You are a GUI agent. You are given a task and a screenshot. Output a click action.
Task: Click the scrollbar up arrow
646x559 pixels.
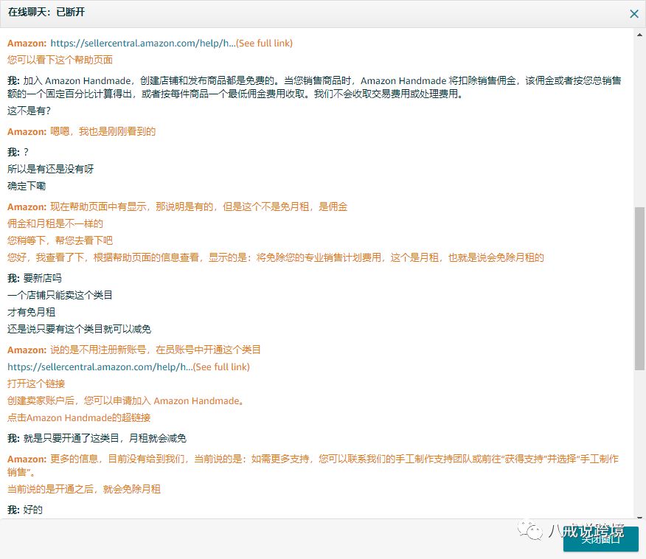click(640, 33)
